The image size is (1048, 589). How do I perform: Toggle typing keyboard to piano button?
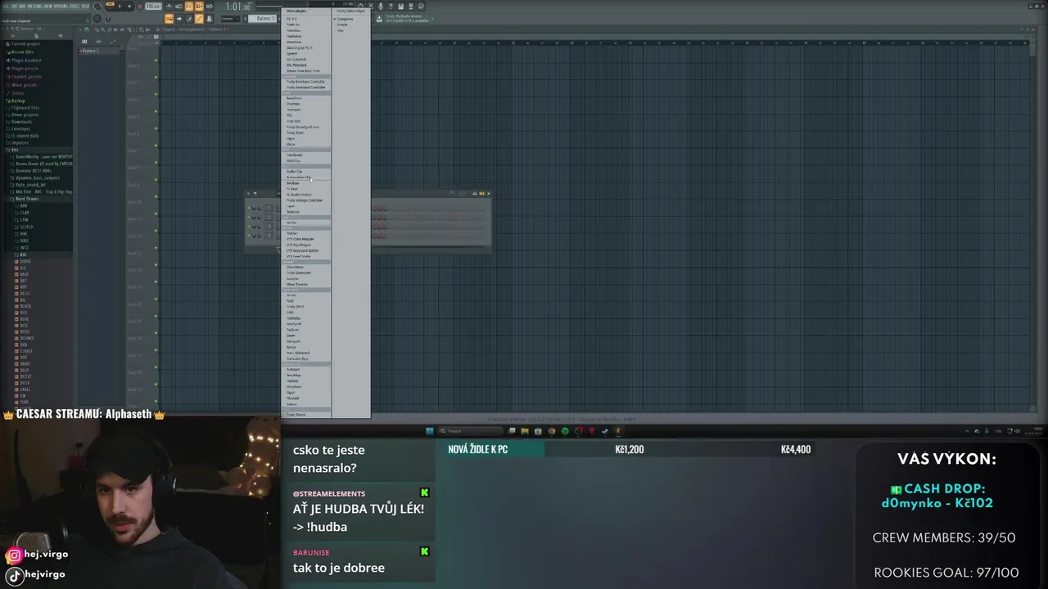pos(169,18)
